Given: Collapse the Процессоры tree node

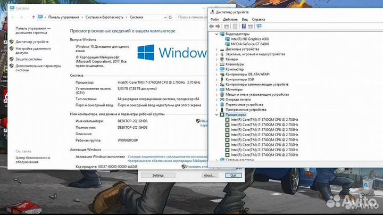Looking at the screenshot, I should [216, 114].
